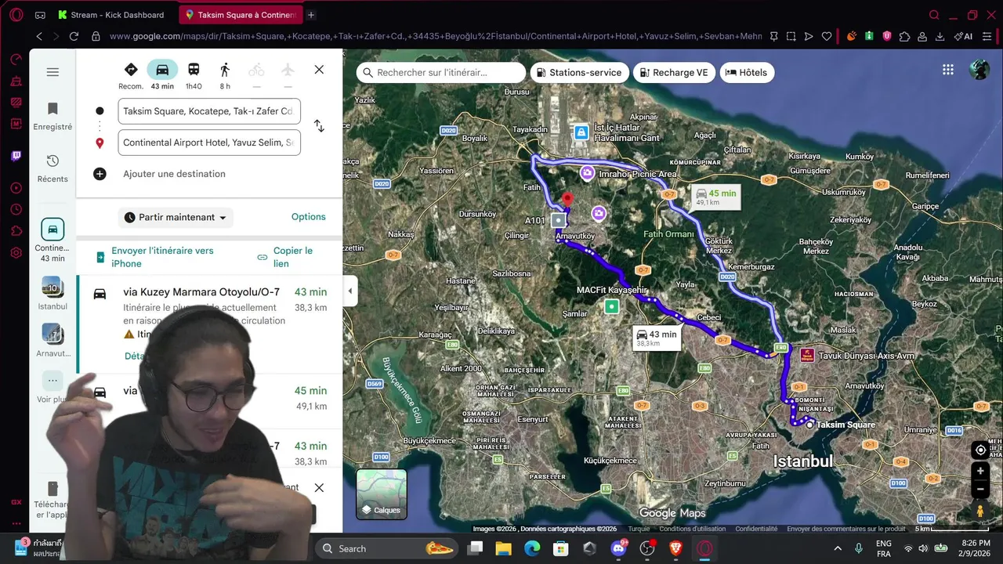The width and height of the screenshot is (1003, 564).
Task: Select the walking mode showing 8 h
Action: click(225, 70)
